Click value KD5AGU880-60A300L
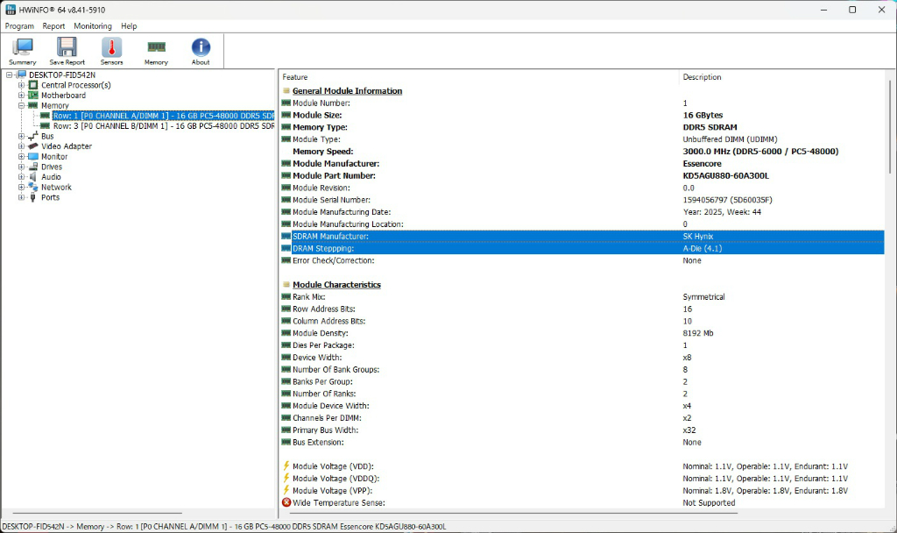This screenshot has height=533, width=897. point(725,175)
